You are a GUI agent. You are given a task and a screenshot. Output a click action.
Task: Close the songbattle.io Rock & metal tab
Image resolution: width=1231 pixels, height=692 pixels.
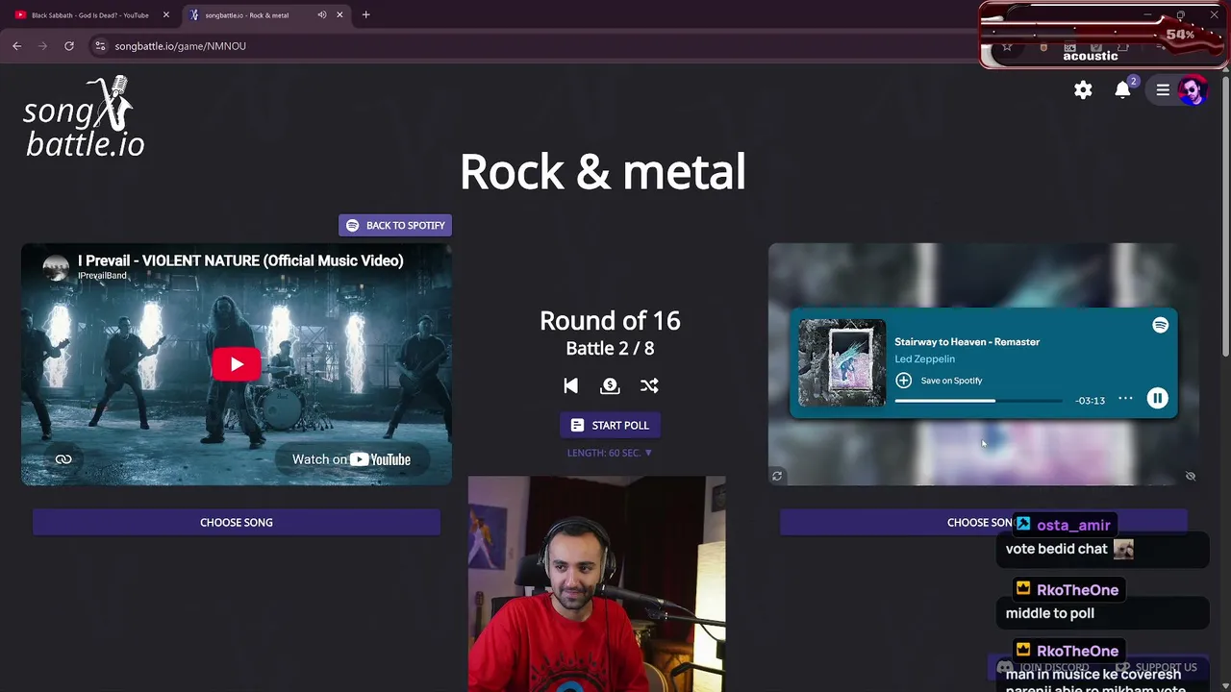(339, 14)
